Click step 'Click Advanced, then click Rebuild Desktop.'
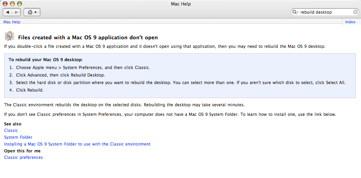Image resolution: width=361 pixels, height=178 pixels. pos(61,75)
